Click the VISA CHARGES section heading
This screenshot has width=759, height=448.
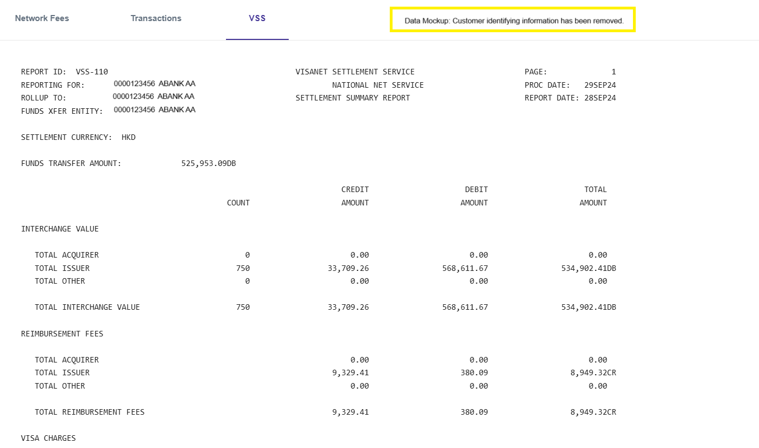(48, 438)
